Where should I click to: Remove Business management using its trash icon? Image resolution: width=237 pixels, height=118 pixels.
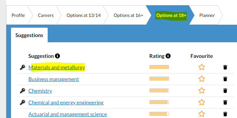[225, 79]
